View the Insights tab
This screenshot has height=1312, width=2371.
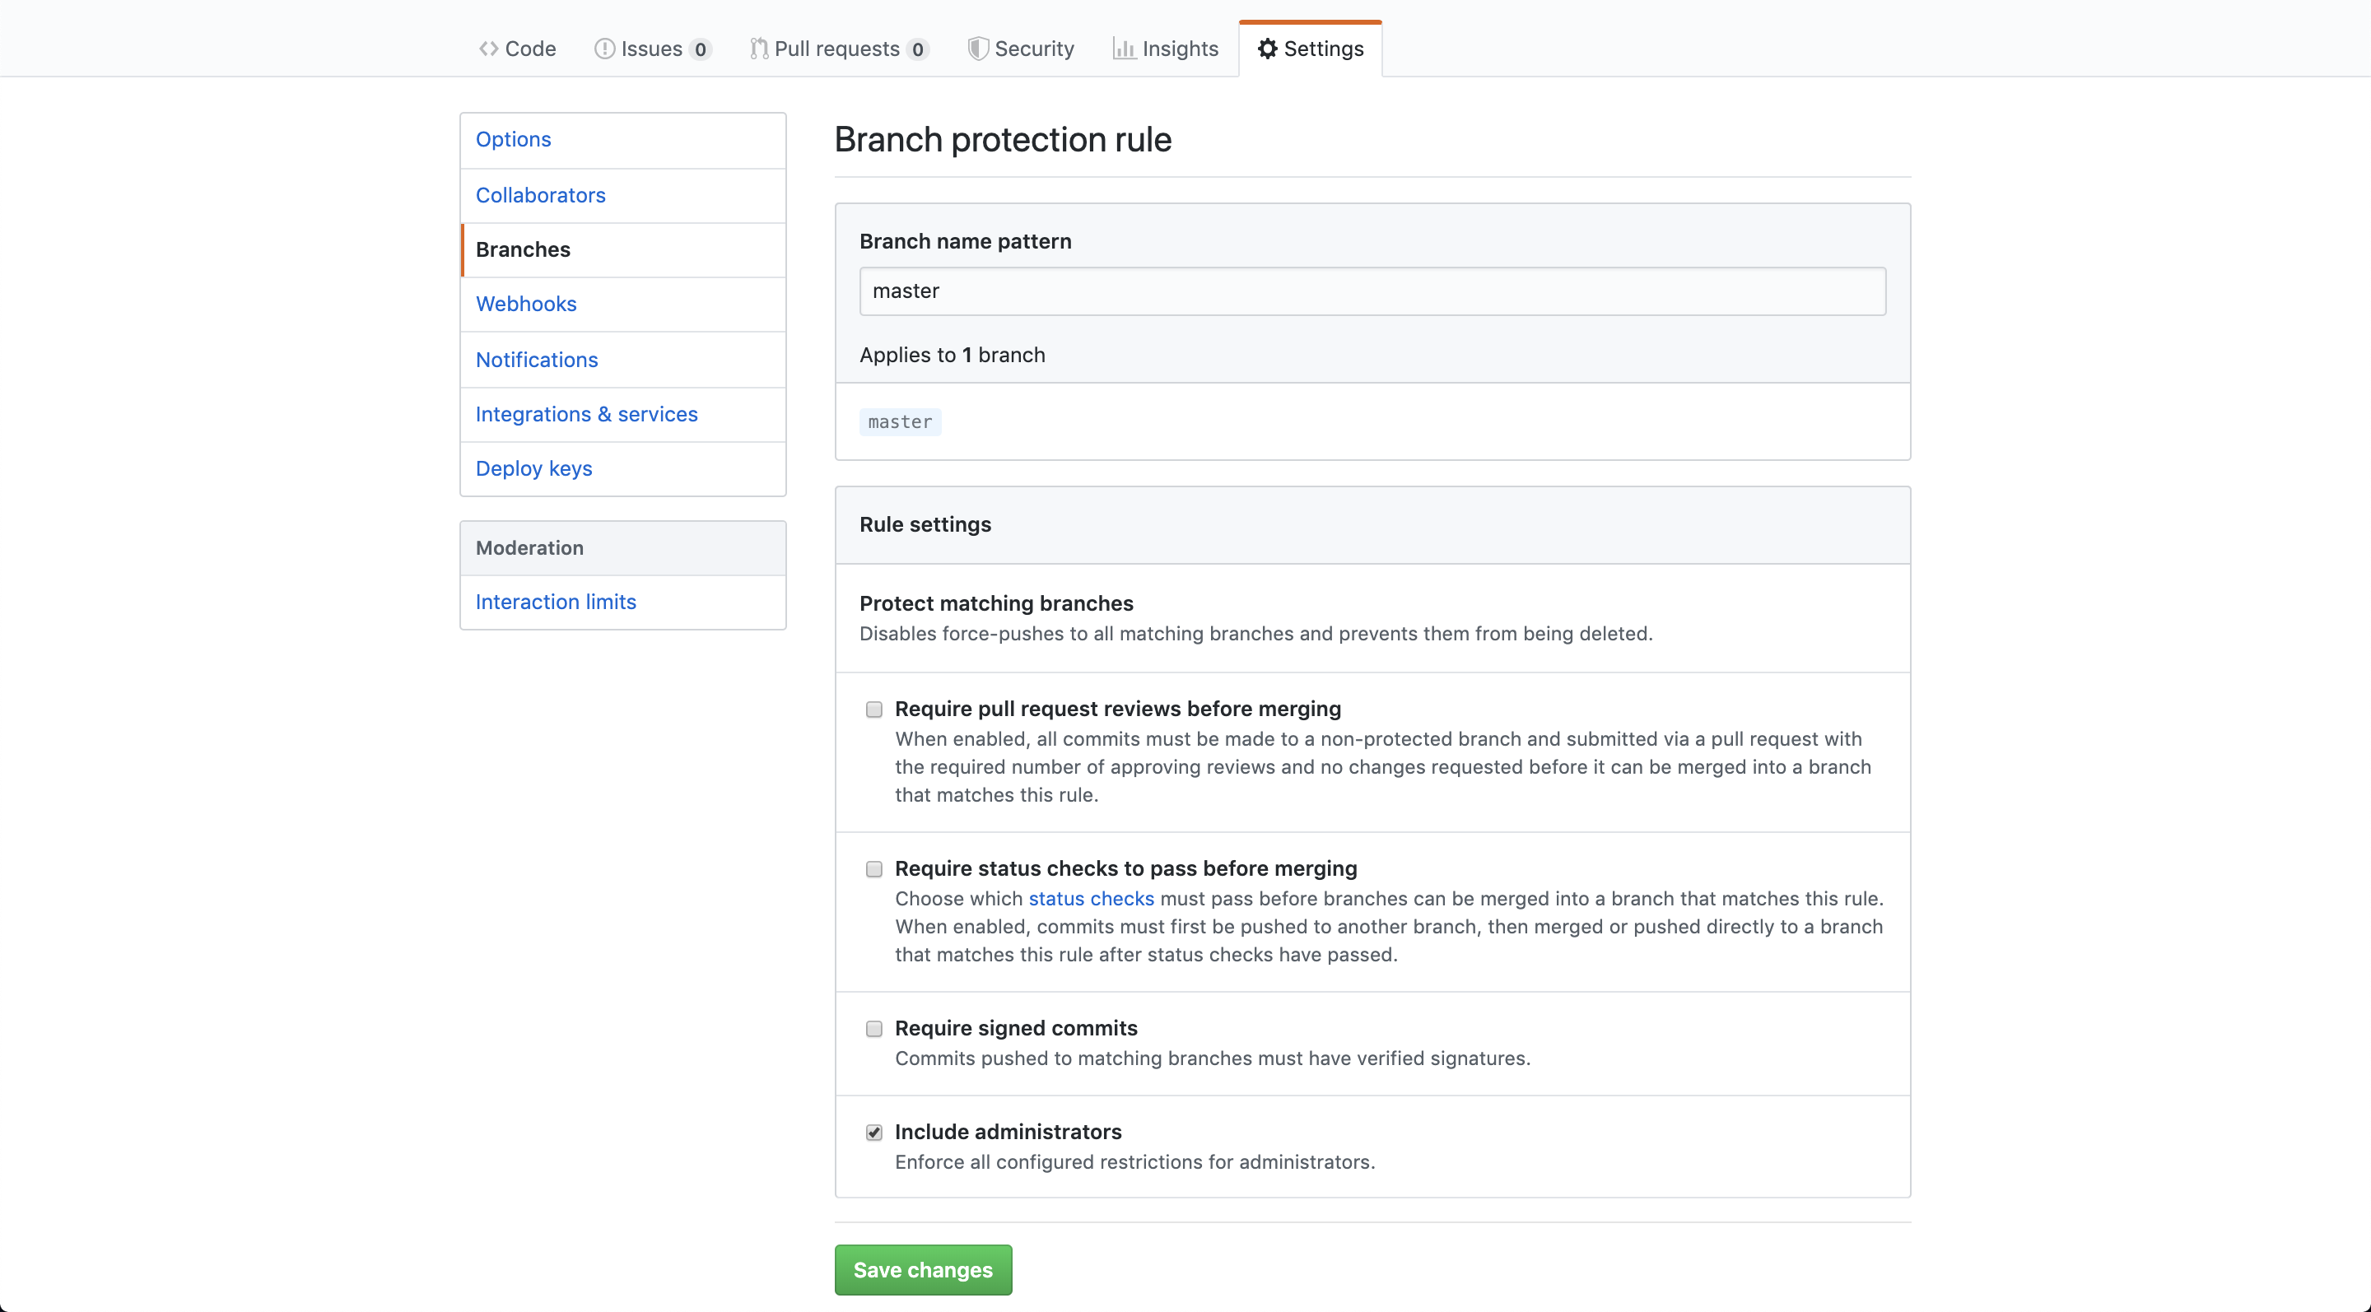click(x=1165, y=49)
